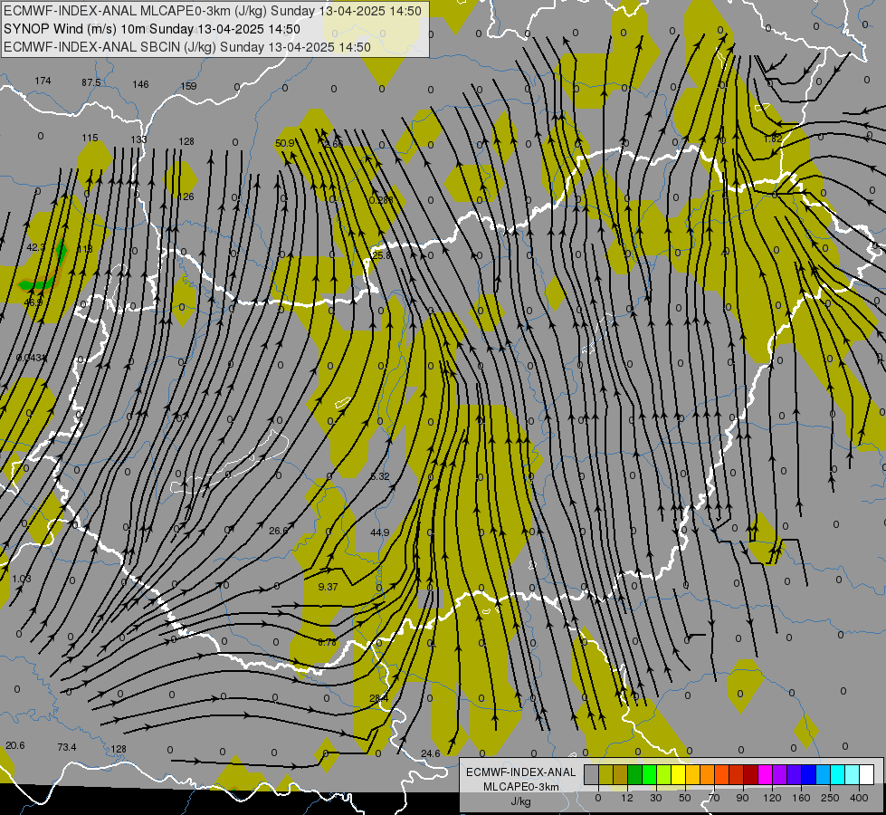Click the map value 5.32

(380, 476)
